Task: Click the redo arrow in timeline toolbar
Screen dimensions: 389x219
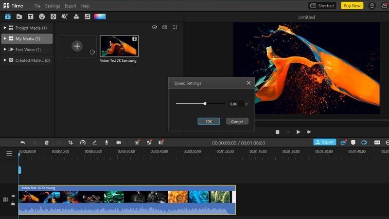Action: (x=35, y=143)
